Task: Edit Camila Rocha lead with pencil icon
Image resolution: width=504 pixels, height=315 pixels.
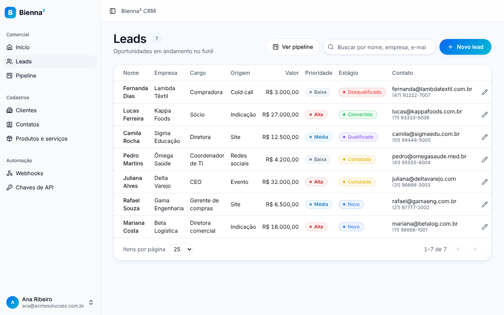Action: (485, 137)
